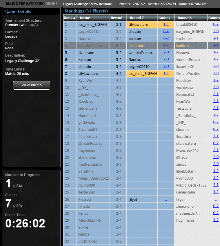Image resolution: width=220 pixels, height=246 pixels.
Task: Select kanican name in rank 6 row
Action: coord(85,60)
